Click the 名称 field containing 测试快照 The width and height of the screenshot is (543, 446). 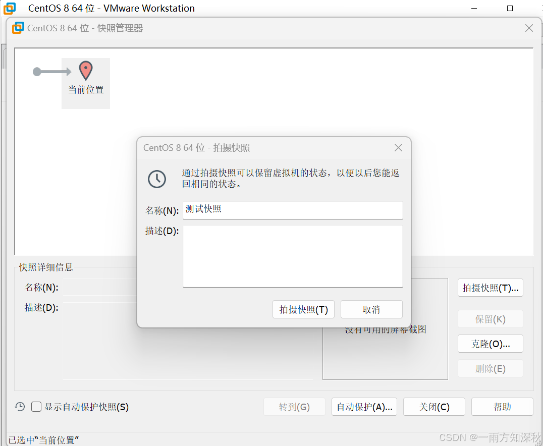293,210
